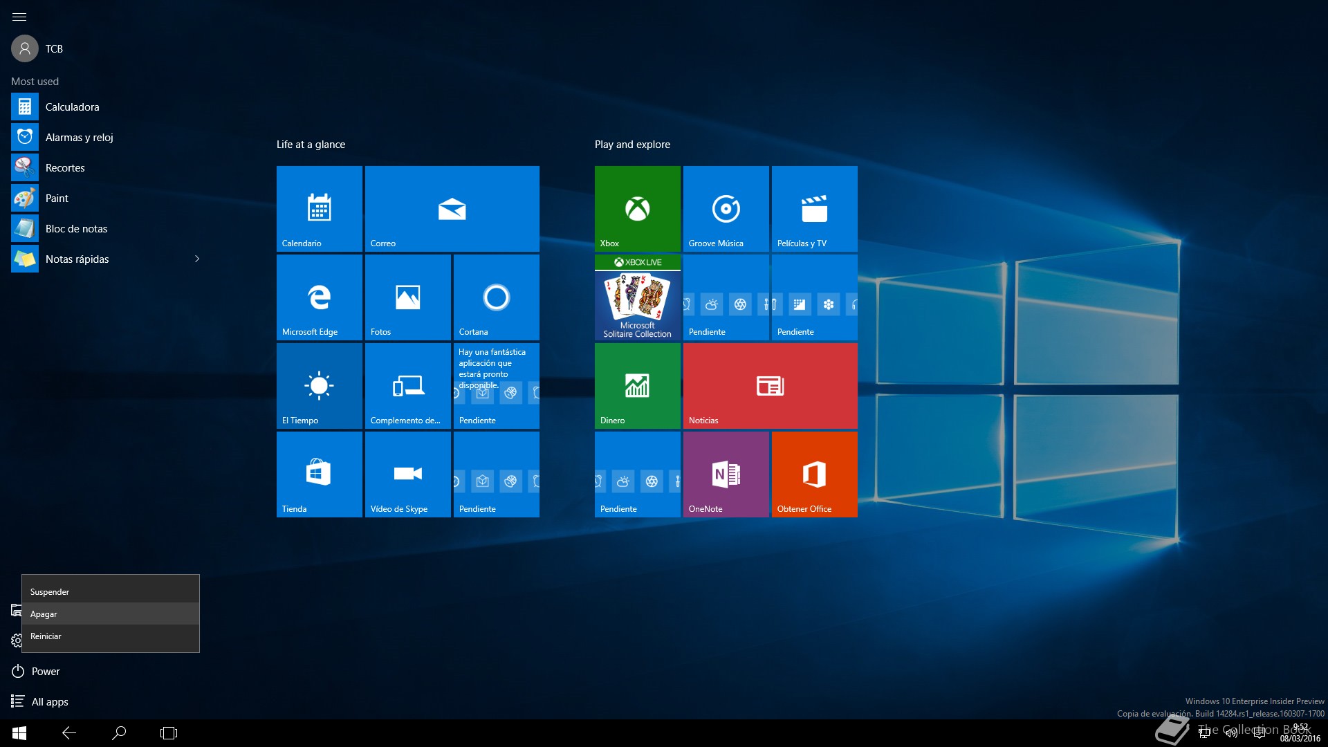Choose Apagar to shut down
This screenshot has width=1328, height=747.
click(111, 614)
